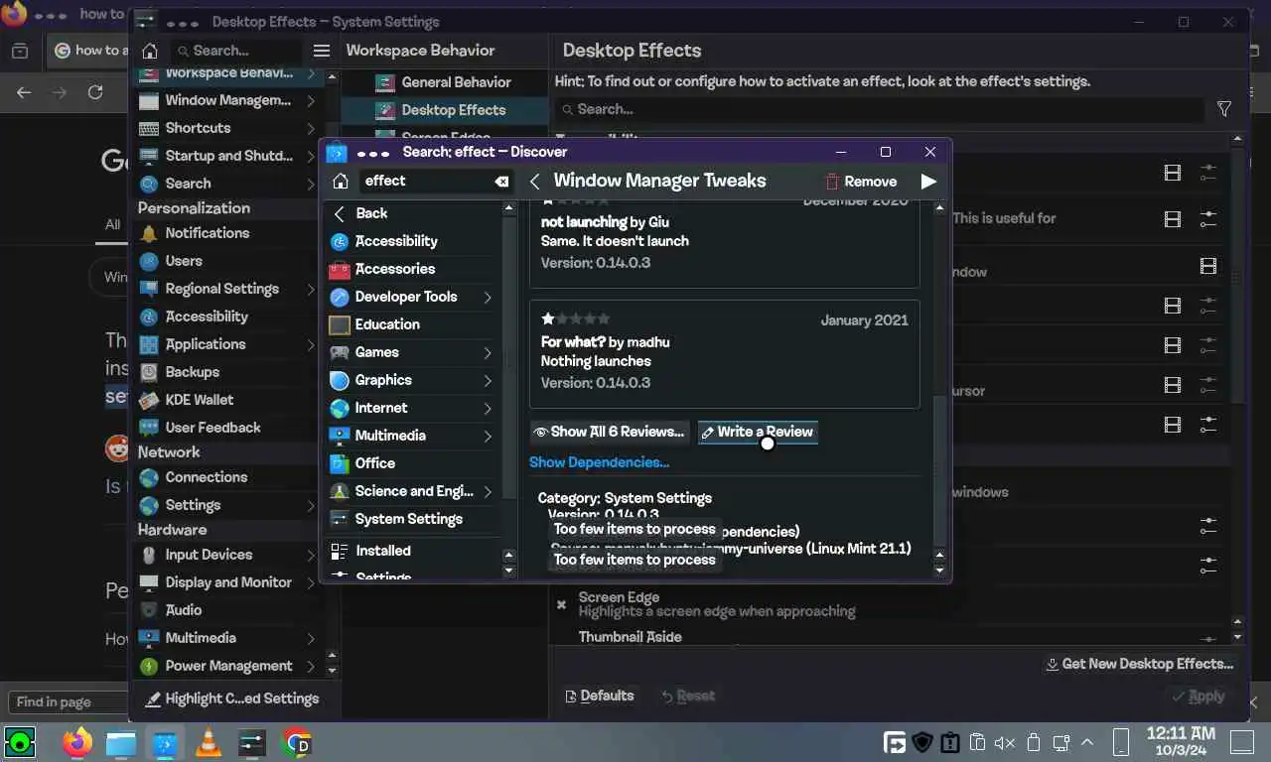This screenshot has width=1271, height=762.
Task: Expand Multimedia category arrow in Discover
Action: click(488, 436)
